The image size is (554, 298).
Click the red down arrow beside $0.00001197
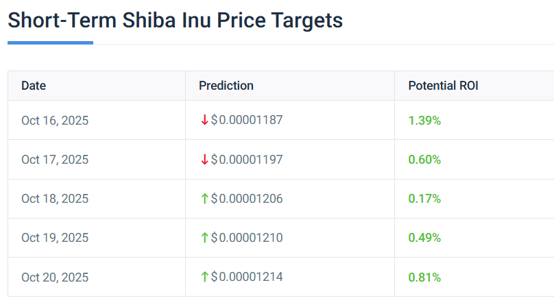(204, 160)
